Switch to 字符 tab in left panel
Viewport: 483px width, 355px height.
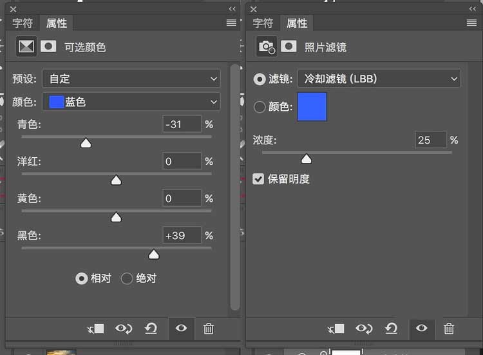point(23,23)
